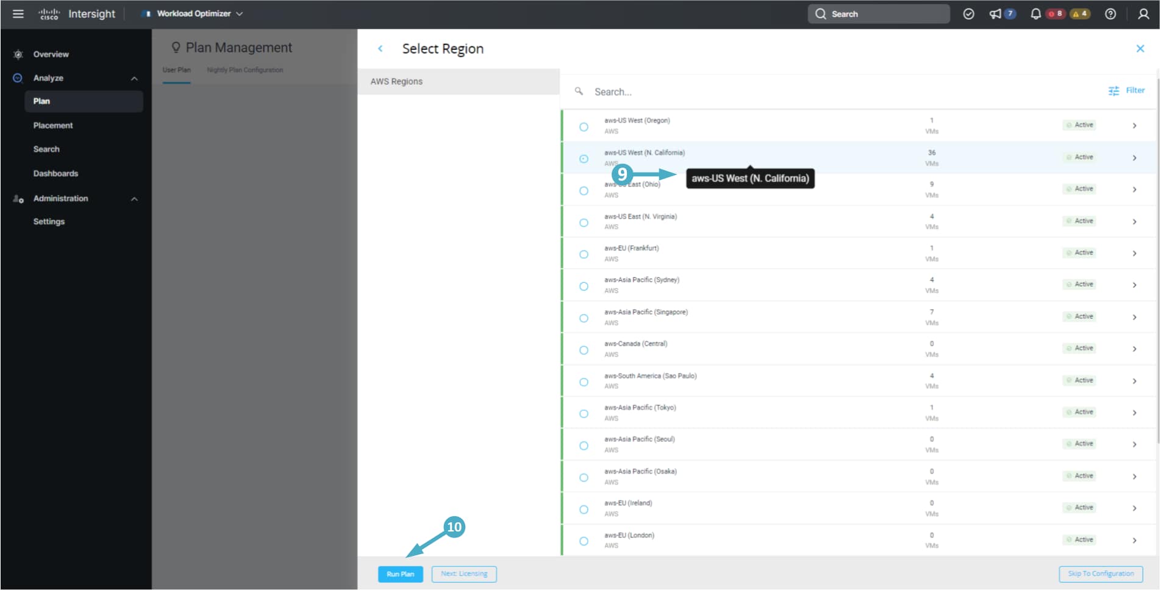The height and width of the screenshot is (590, 1161).
Task: Click Skip To Configuration button
Action: click(1101, 574)
